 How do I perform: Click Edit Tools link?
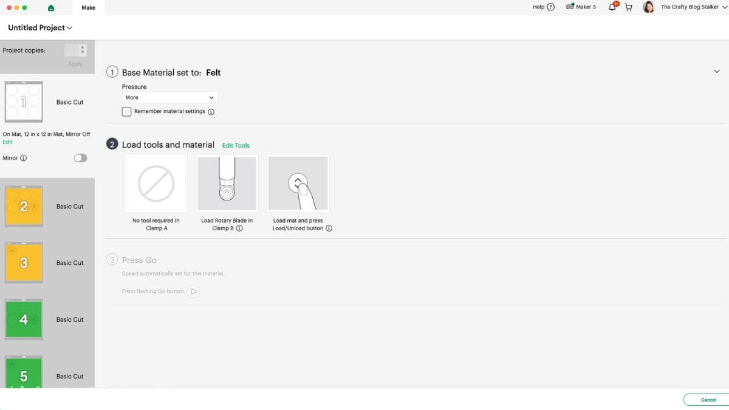click(236, 145)
